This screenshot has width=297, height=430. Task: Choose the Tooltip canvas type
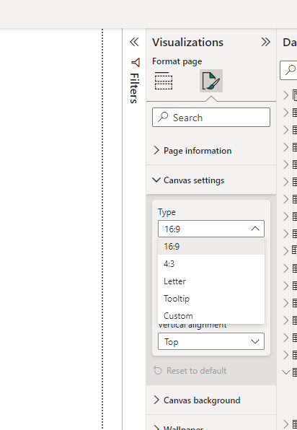point(211,299)
